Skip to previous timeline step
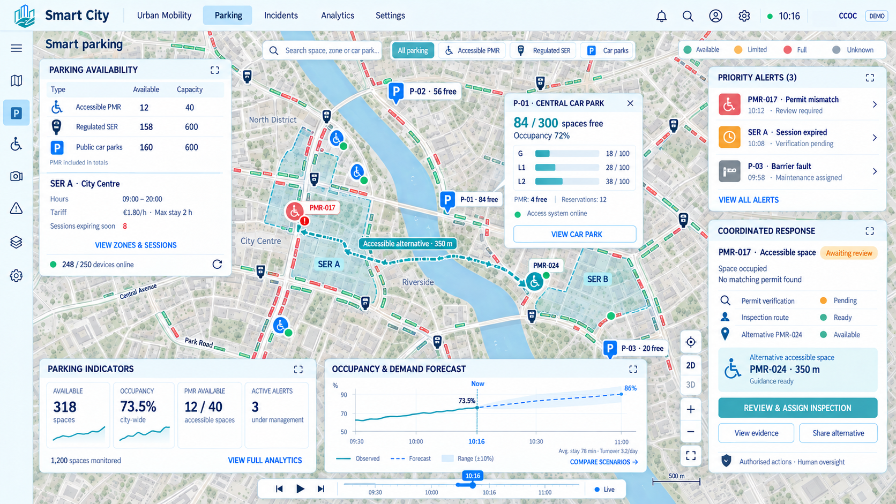The height and width of the screenshot is (504, 896). 279,488
